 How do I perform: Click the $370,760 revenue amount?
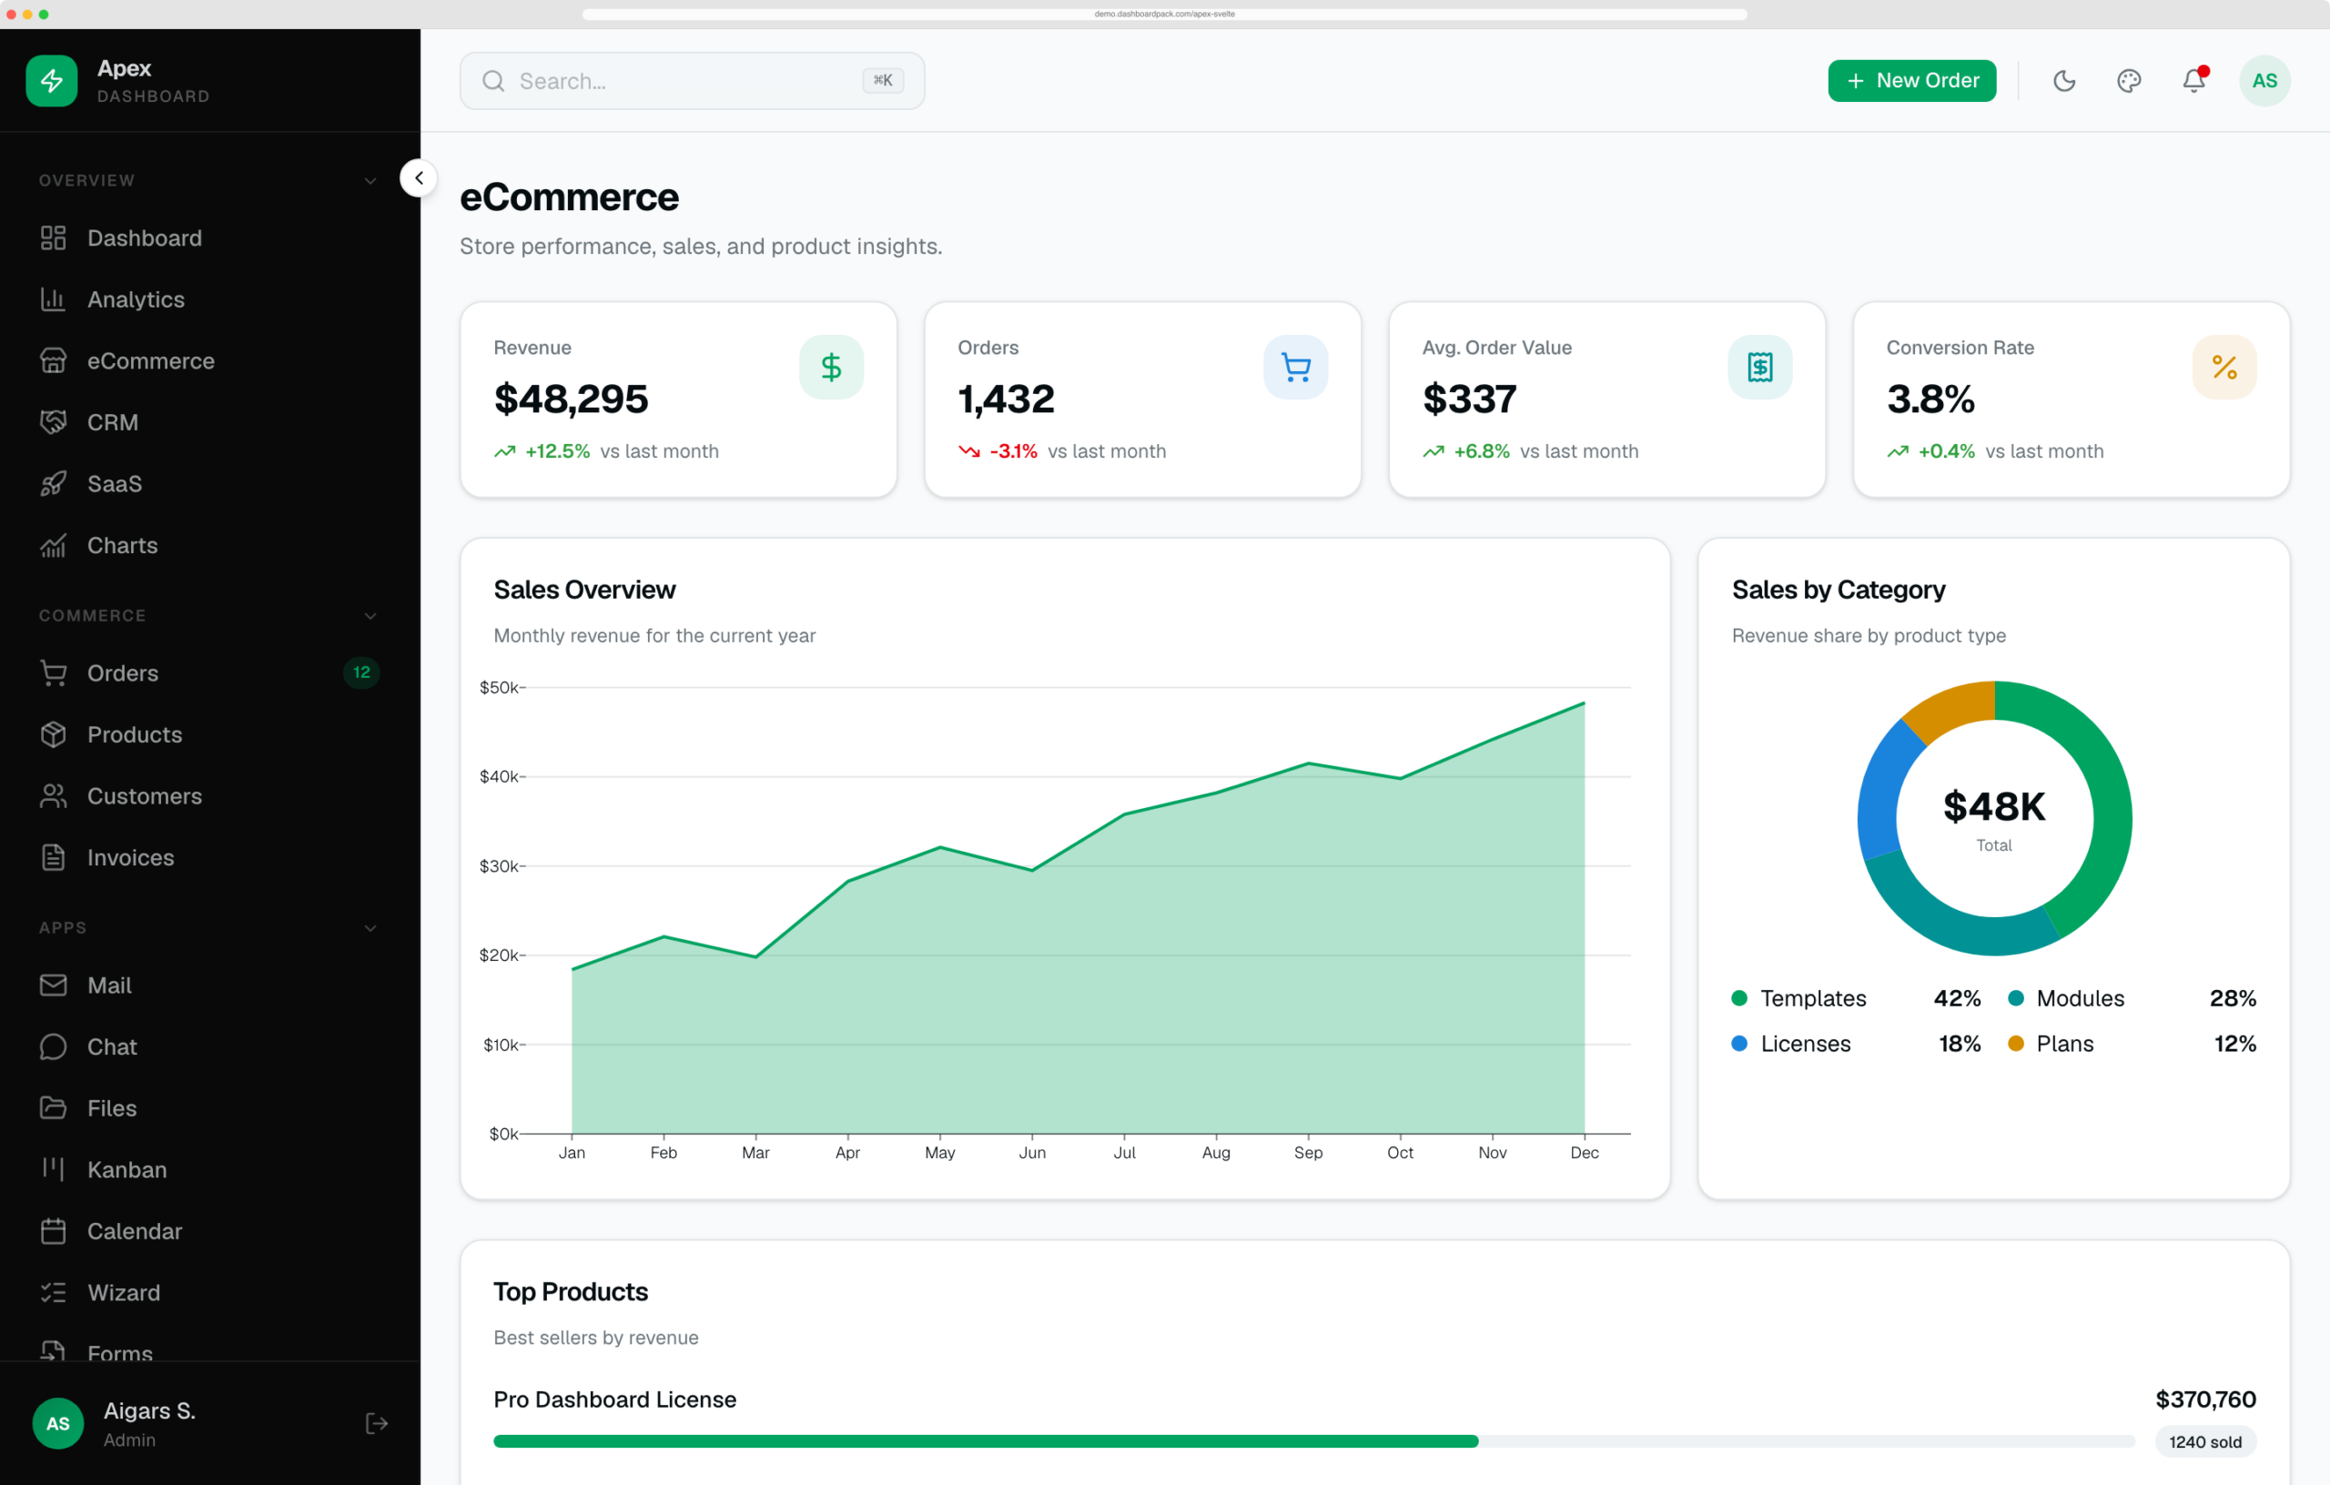2205,1399
